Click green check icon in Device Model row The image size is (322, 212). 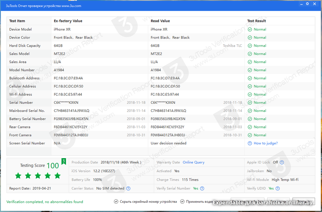250,29
